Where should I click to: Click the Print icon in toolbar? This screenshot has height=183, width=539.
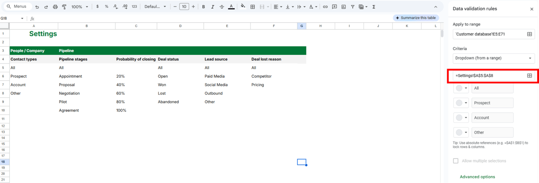coord(55,7)
